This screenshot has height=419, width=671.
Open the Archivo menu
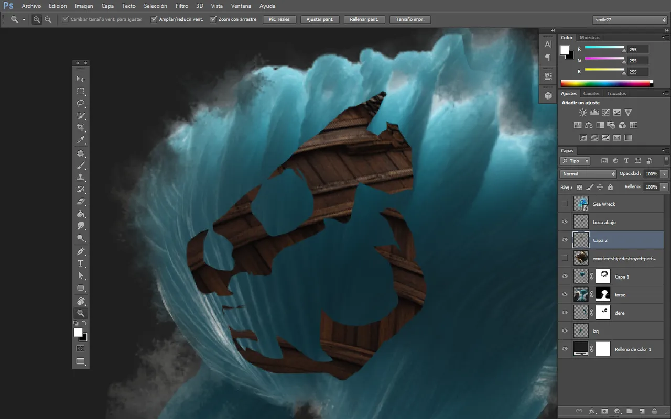point(31,6)
